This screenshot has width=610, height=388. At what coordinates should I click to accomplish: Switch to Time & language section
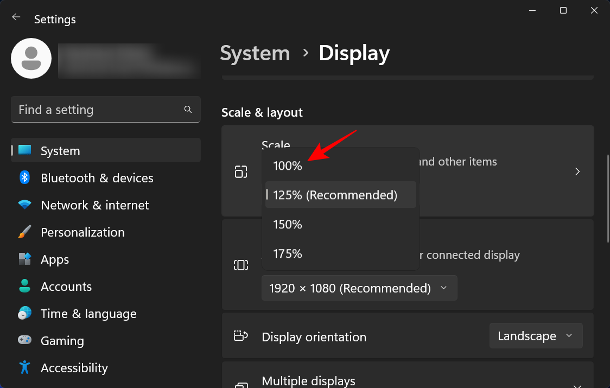tap(88, 314)
